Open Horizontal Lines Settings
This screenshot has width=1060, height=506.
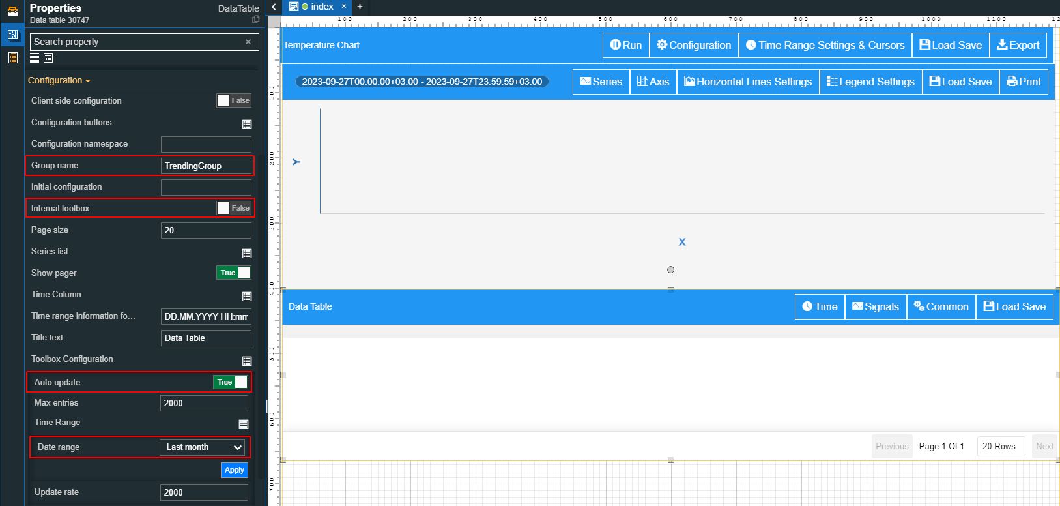748,82
